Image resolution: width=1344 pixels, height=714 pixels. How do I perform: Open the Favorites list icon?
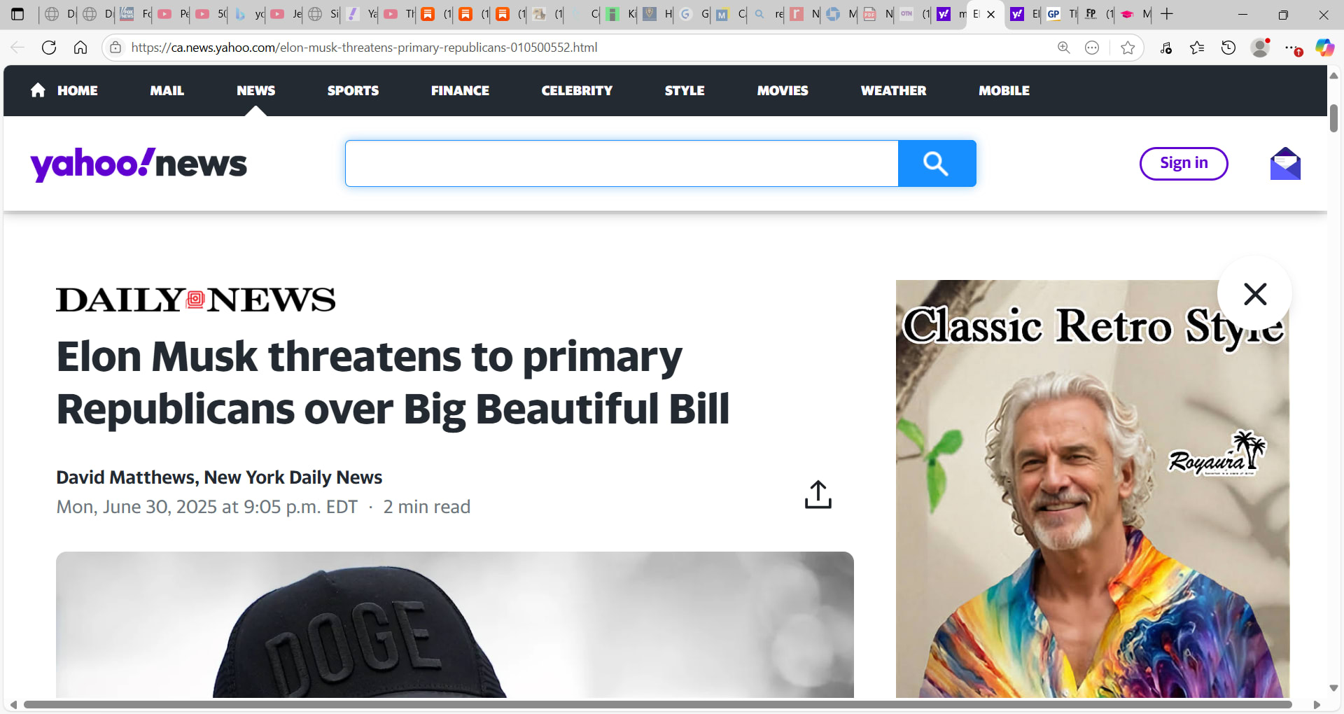(1197, 48)
